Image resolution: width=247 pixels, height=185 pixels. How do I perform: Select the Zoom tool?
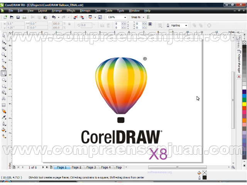pyautogui.click(x=4, y=55)
